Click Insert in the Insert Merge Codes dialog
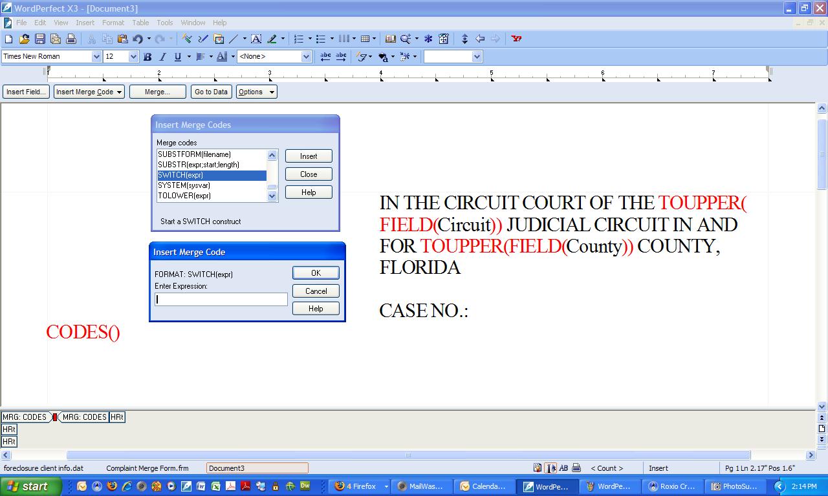The image size is (828, 496). (309, 156)
